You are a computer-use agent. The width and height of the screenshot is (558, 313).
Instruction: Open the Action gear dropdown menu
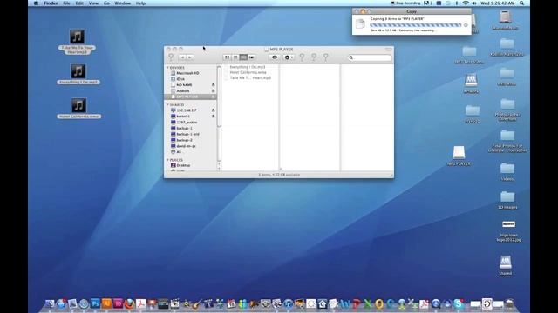(289, 57)
